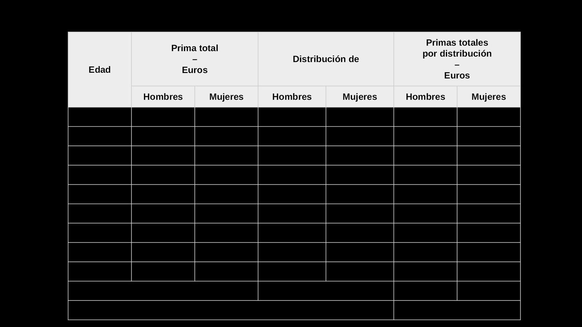Select the Prima total Euros header cell
582x327 pixels.
click(195, 59)
